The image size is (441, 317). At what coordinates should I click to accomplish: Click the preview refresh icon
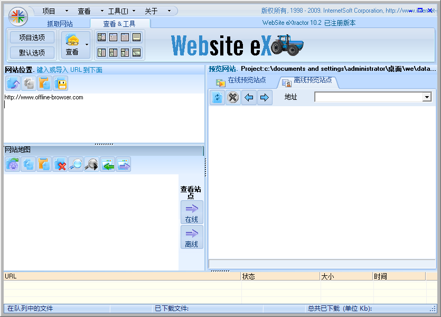click(x=217, y=98)
